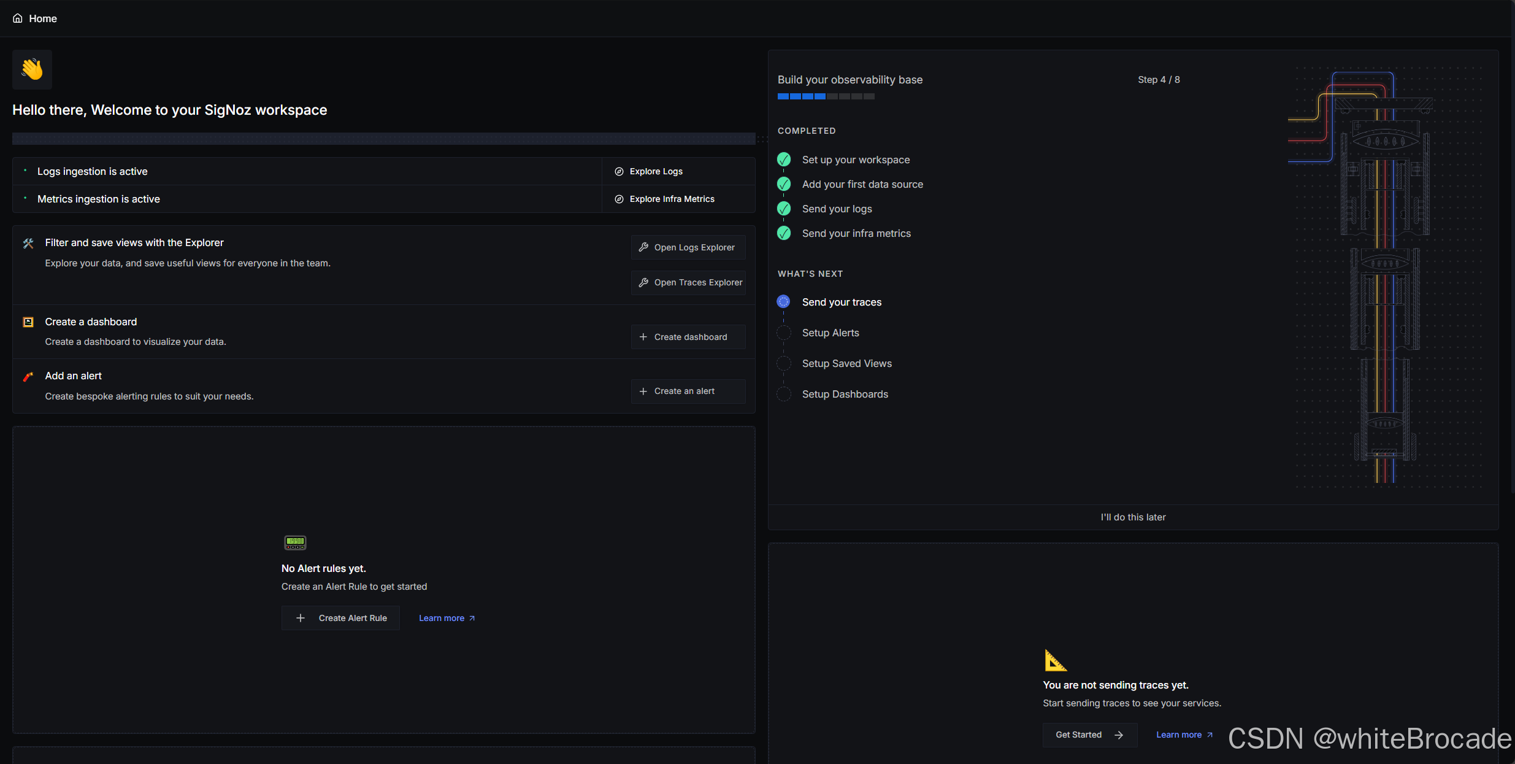Select completed step Send your logs
This screenshot has height=764, width=1515.
point(837,209)
